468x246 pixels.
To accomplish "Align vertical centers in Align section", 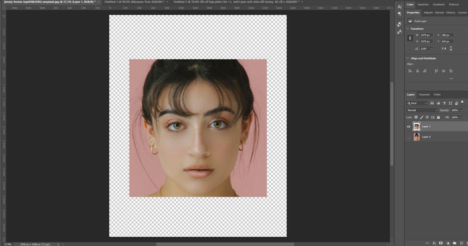I will click(x=444, y=71).
